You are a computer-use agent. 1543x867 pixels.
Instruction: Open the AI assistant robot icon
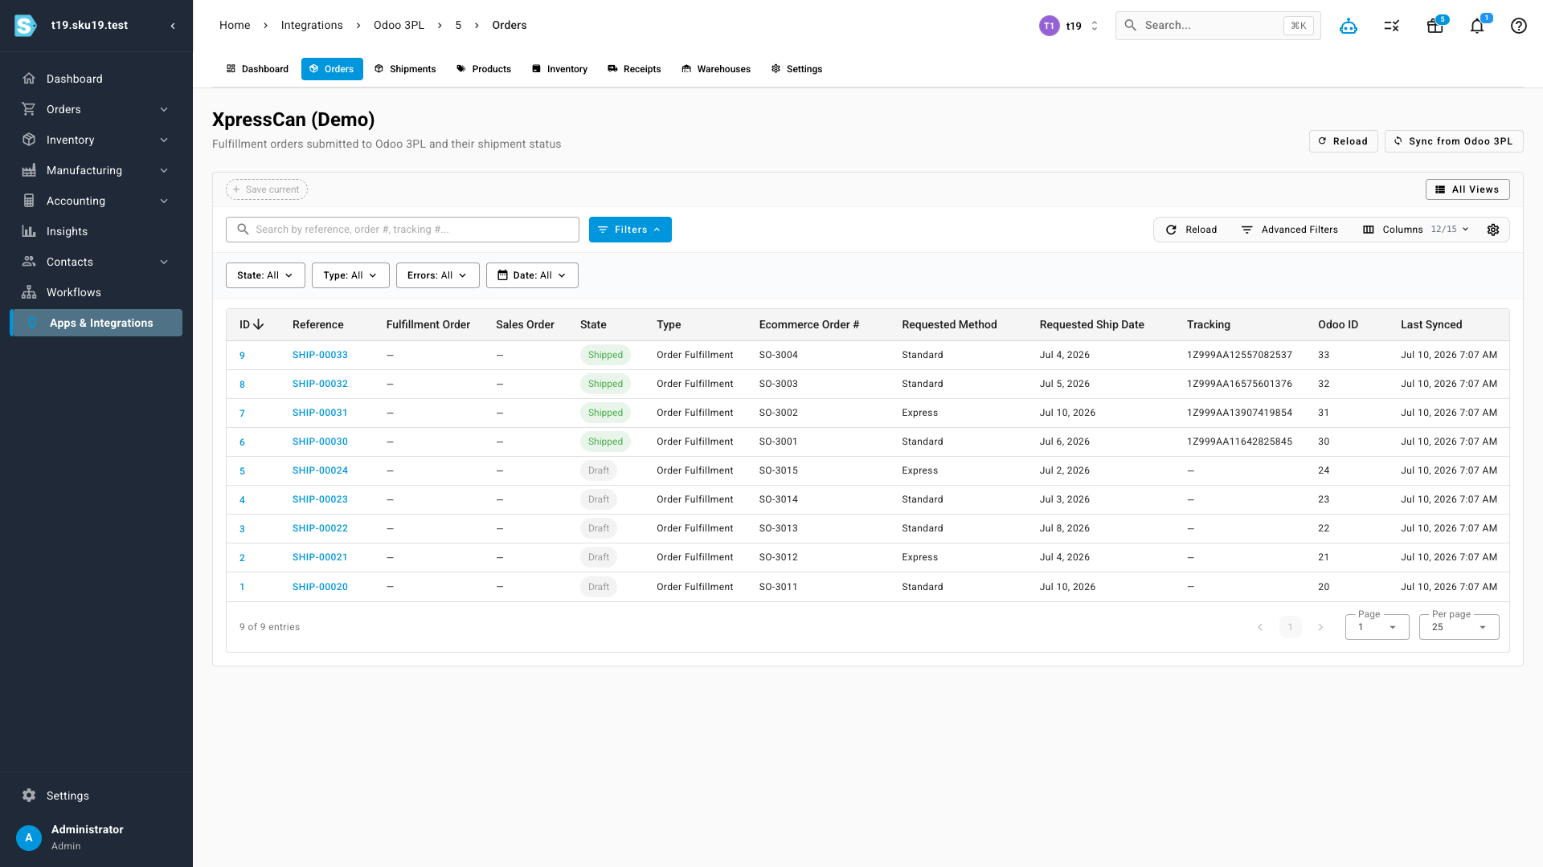click(x=1349, y=26)
